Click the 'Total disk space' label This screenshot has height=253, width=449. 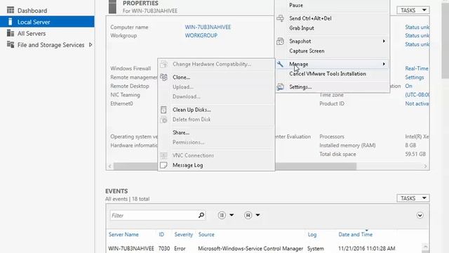point(337,155)
